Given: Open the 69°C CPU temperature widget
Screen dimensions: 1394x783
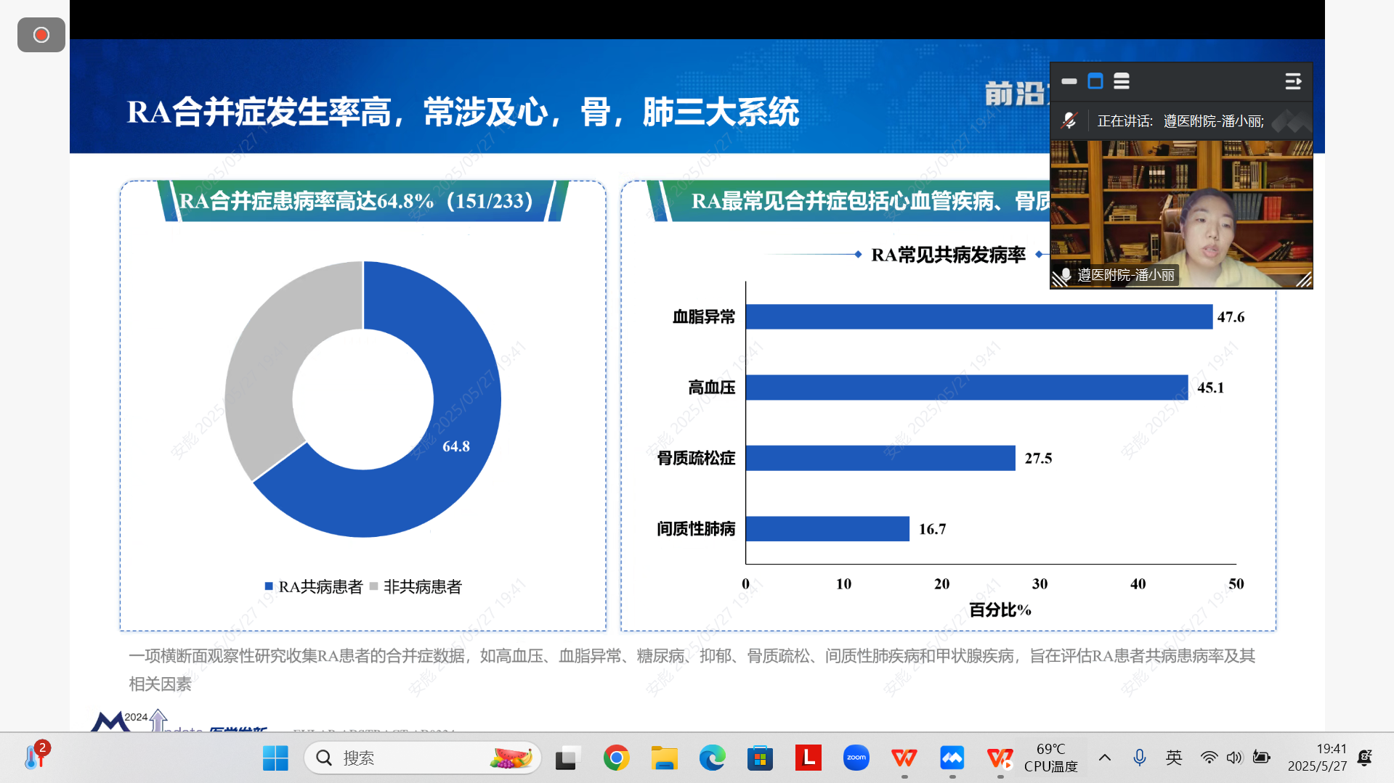Looking at the screenshot, I should tap(1050, 758).
